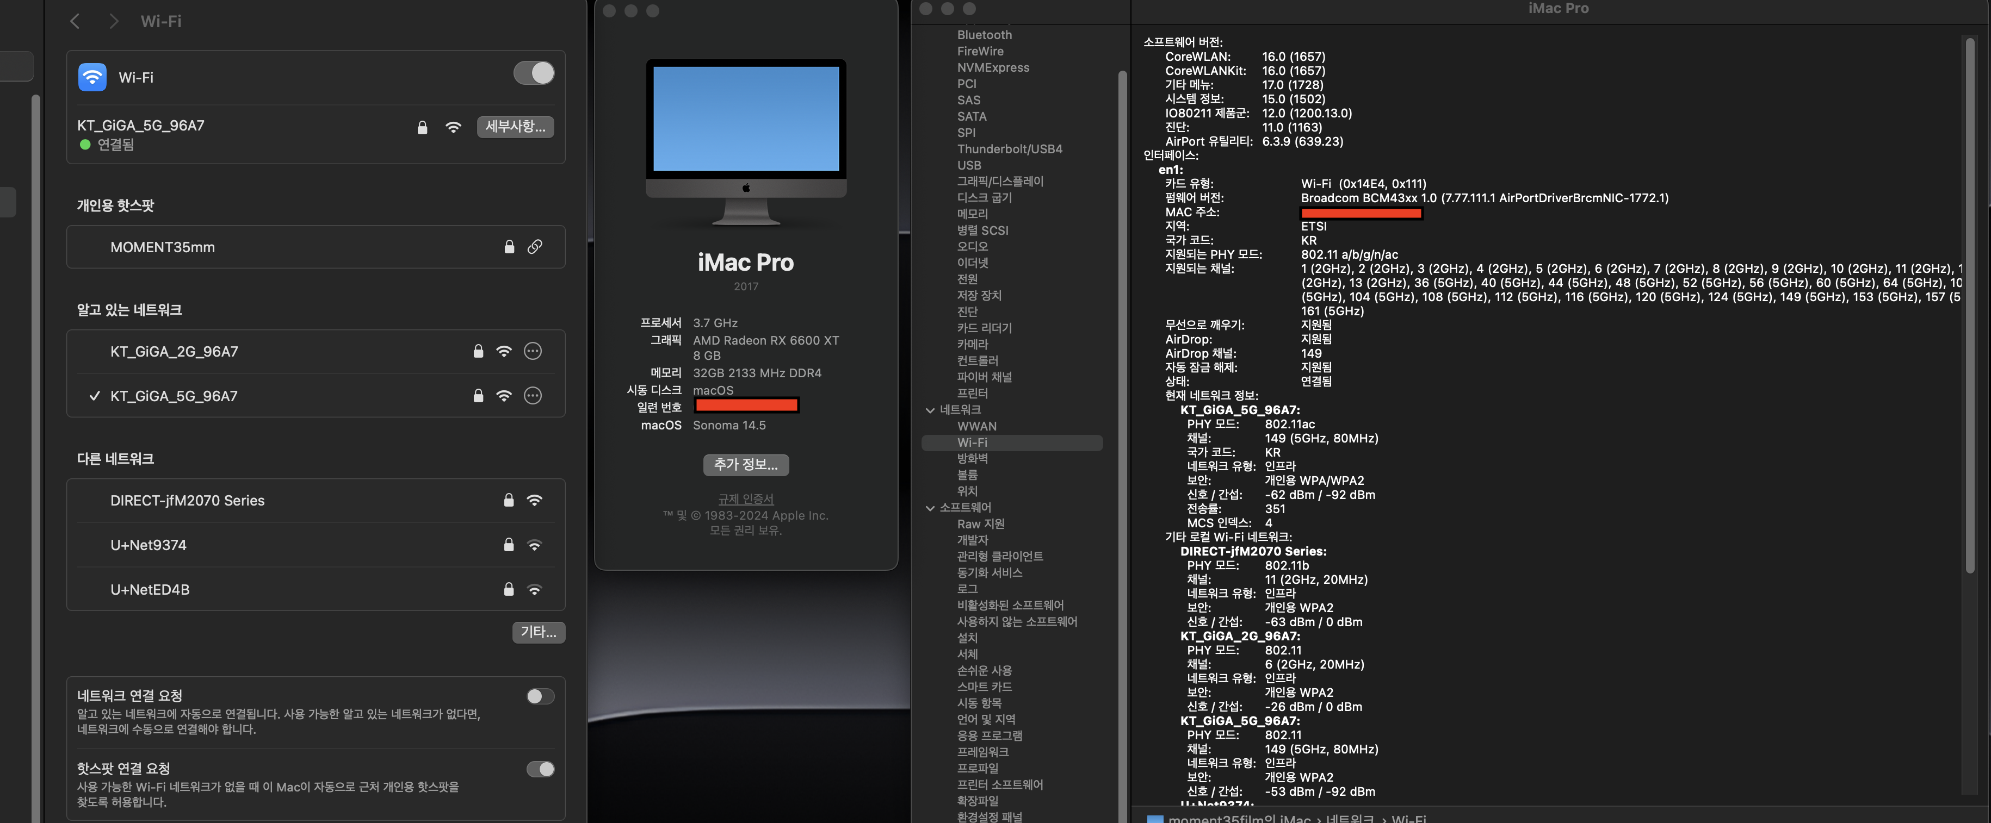Select NVMExpress in the sidebar
The image size is (1991, 823).
(993, 67)
